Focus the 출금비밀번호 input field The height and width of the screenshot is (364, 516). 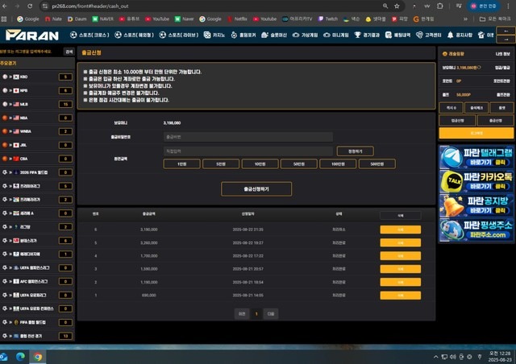point(248,137)
